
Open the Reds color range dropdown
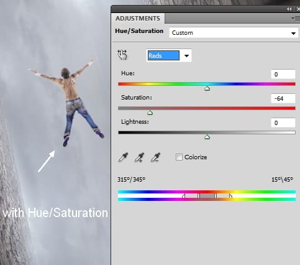click(x=169, y=55)
